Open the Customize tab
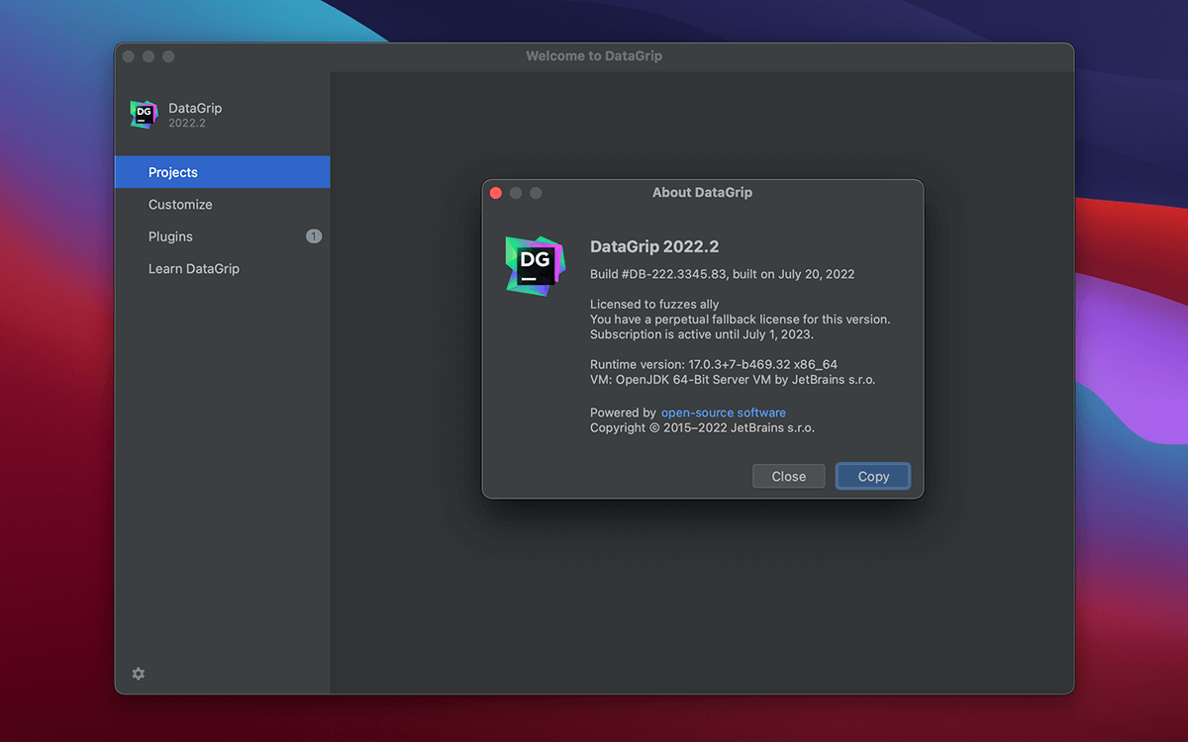Image resolution: width=1188 pixels, height=742 pixels. pyautogui.click(x=223, y=205)
